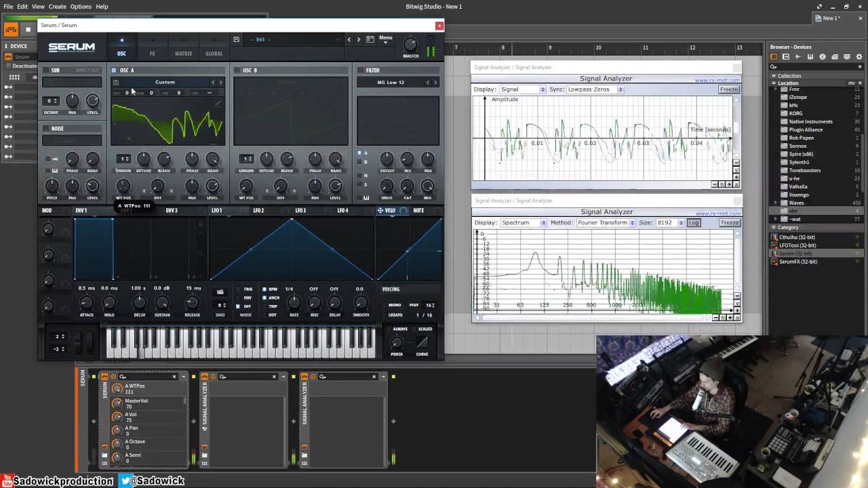Screen dimensions: 868x488
Task: Click Freeze in the Signal display analyzer
Action: click(x=729, y=89)
